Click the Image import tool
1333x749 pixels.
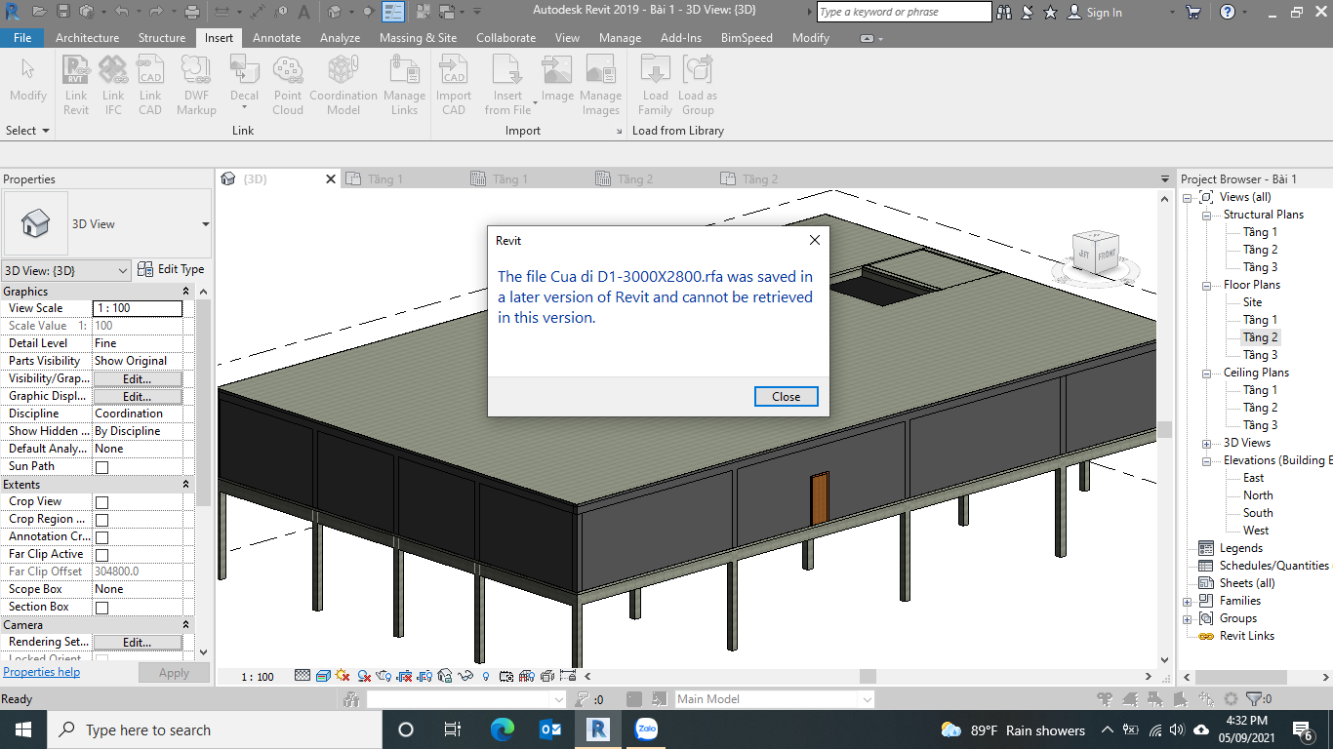point(557,79)
